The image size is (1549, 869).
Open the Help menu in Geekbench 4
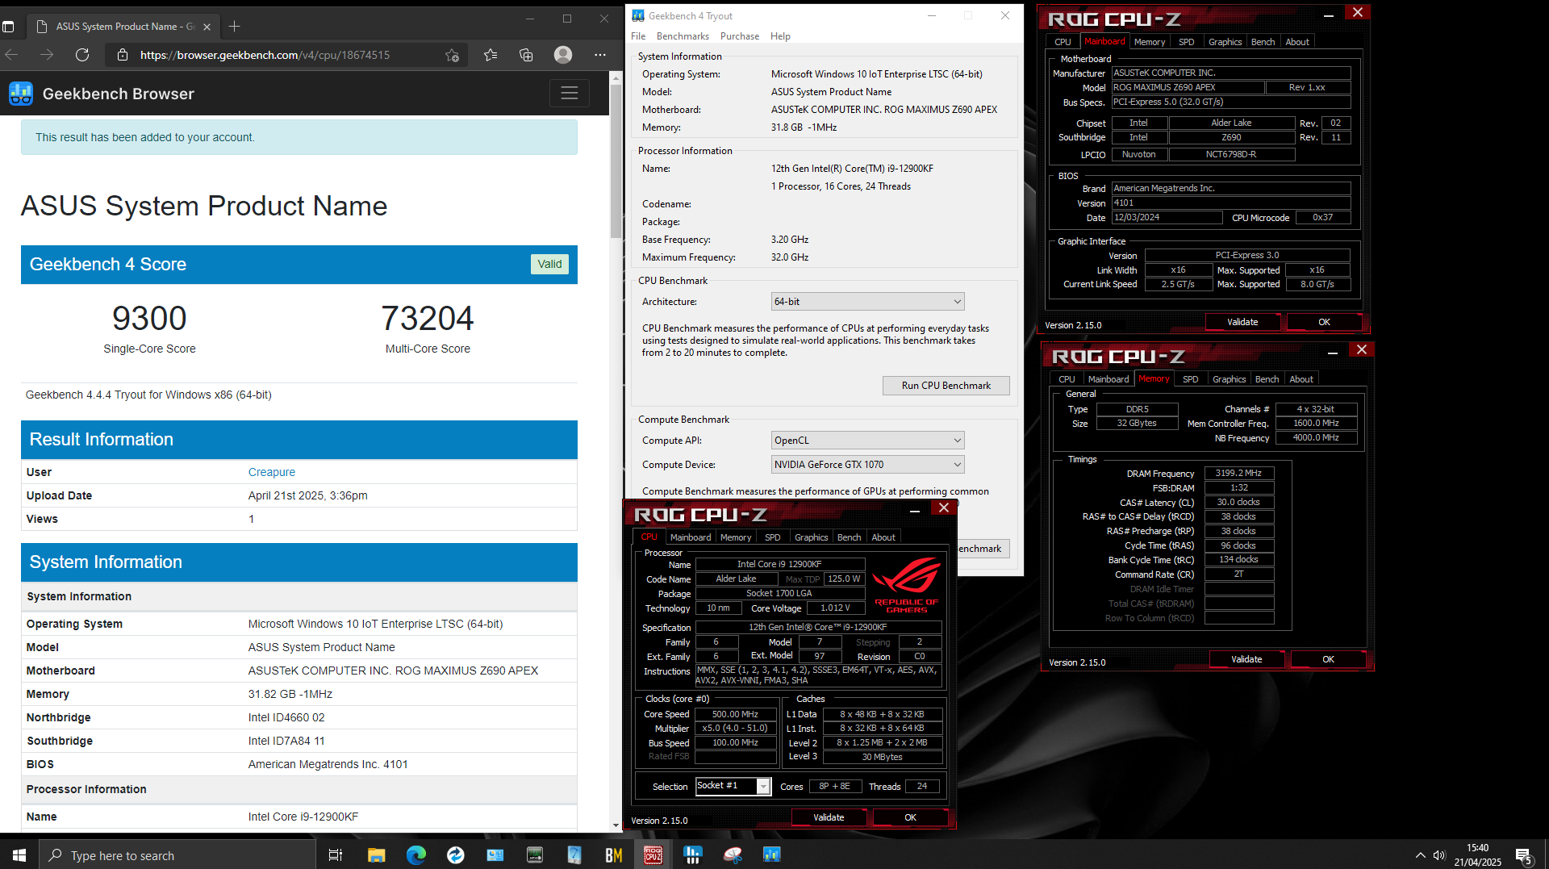pyautogui.click(x=780, y=36)
